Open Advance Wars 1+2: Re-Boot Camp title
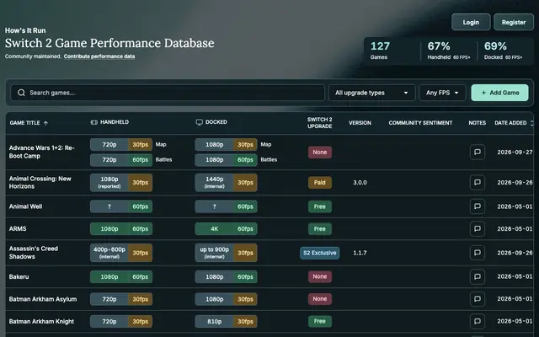539x337 pixels. click(41, 152)
